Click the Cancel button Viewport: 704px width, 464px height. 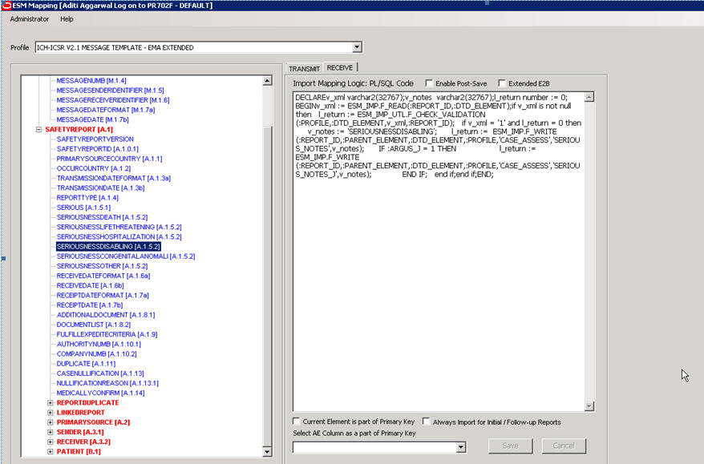click(x=564, y=446)
